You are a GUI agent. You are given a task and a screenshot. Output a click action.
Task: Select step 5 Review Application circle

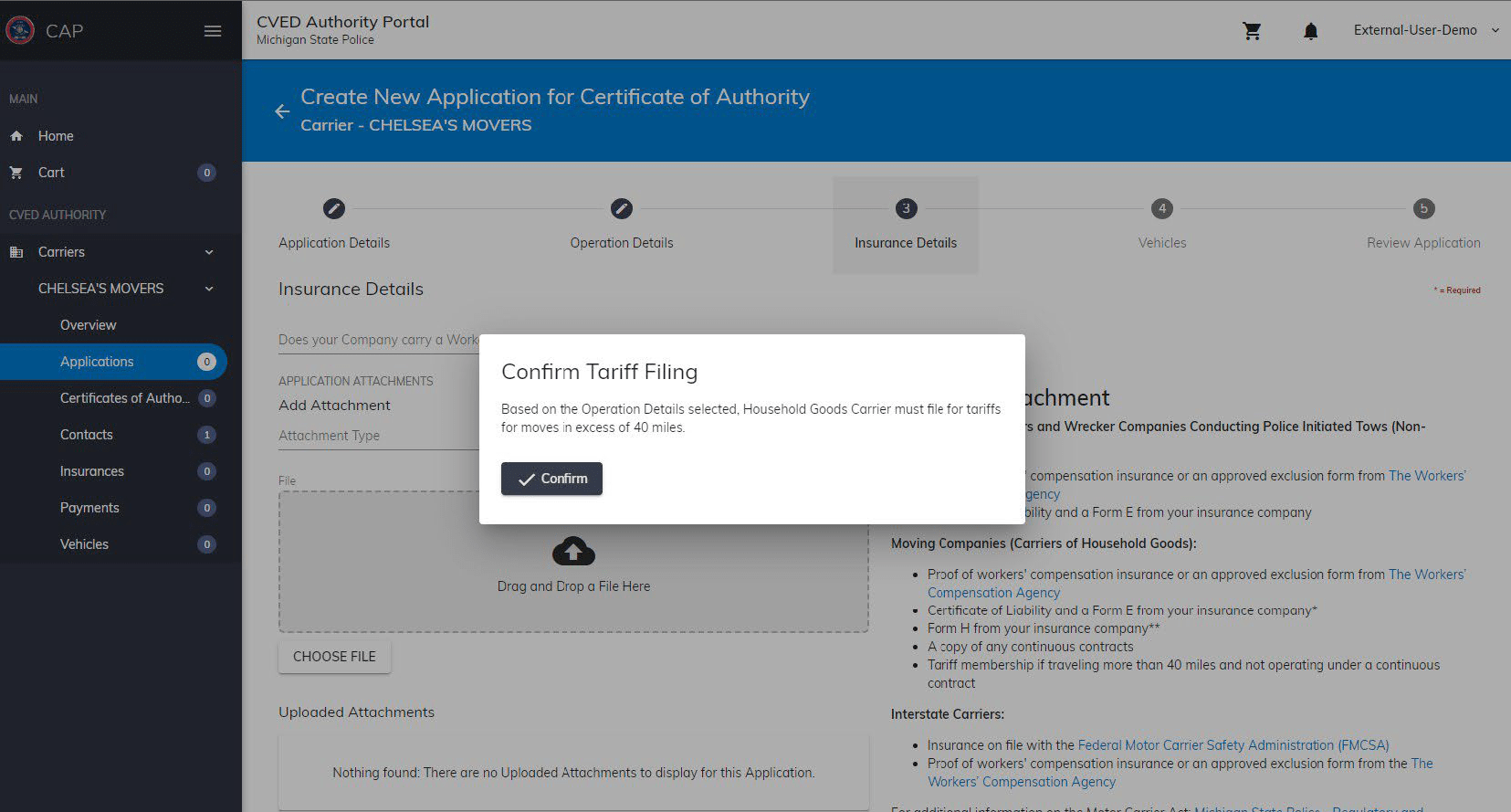[1423, 208]
